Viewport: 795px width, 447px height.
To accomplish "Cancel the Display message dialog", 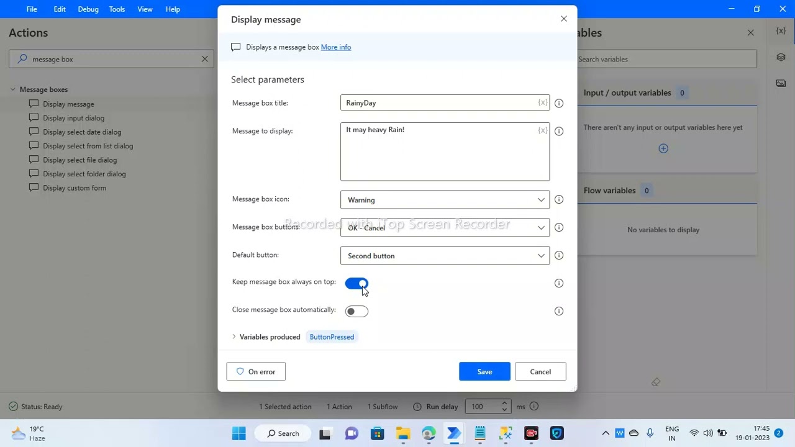I will (x=540, y=372).
